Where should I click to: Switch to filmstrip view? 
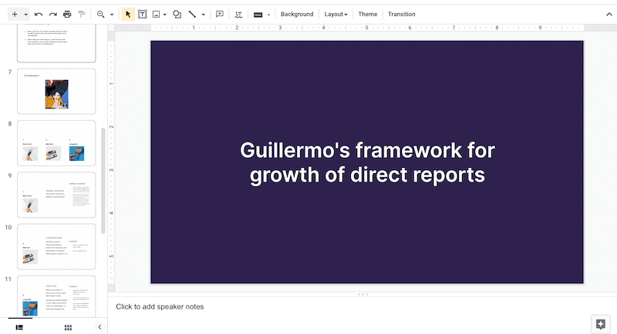pos(19,327)
